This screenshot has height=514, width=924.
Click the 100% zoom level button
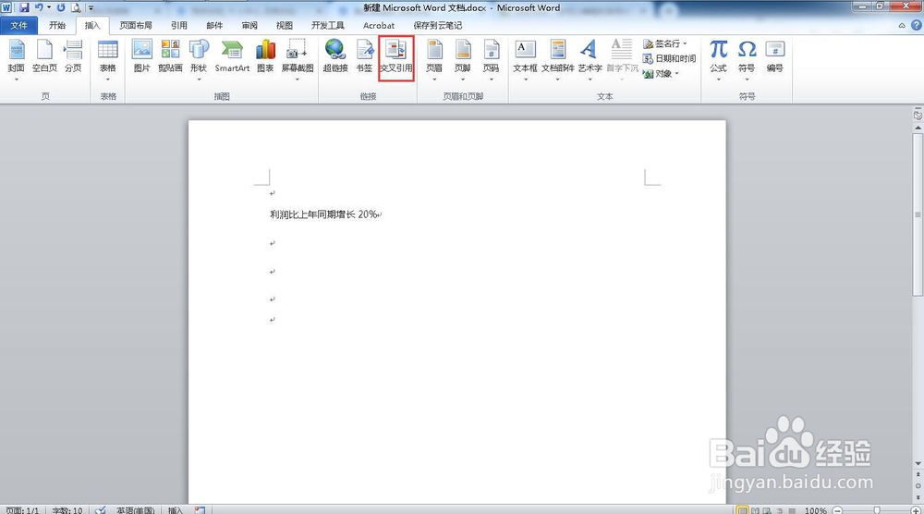pyautogui.click(x=816, y=510)
